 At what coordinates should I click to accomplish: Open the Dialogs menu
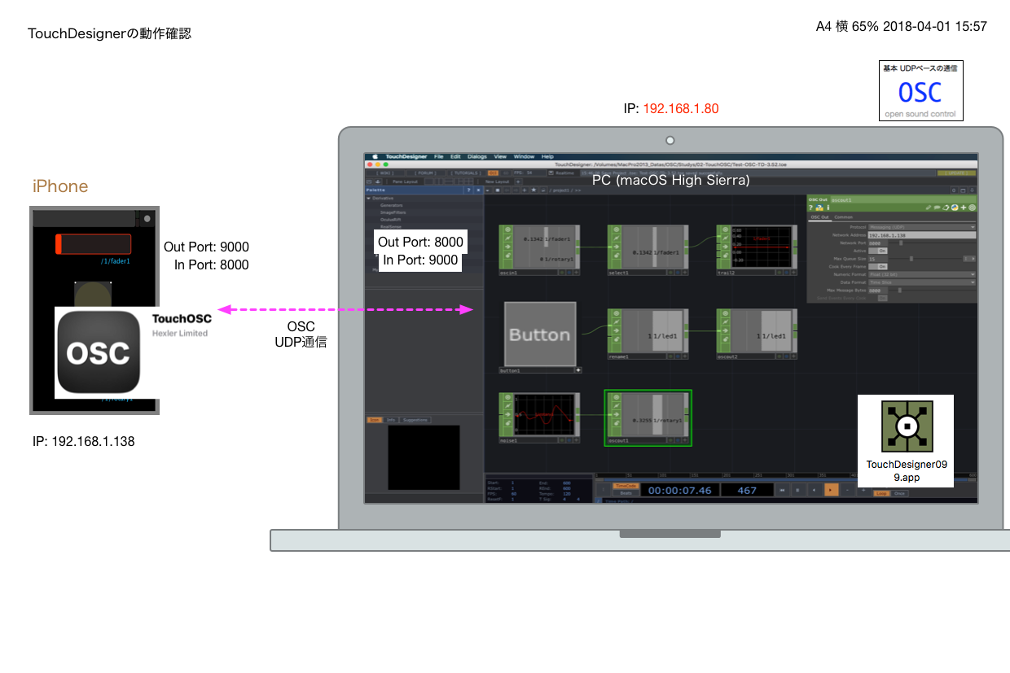tap(477, 156)
